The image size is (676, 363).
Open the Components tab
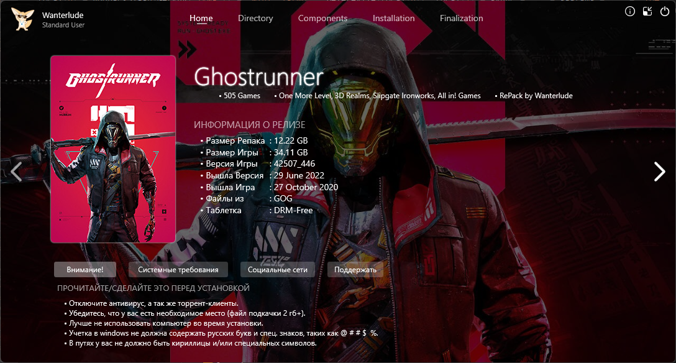coord(322,18)
